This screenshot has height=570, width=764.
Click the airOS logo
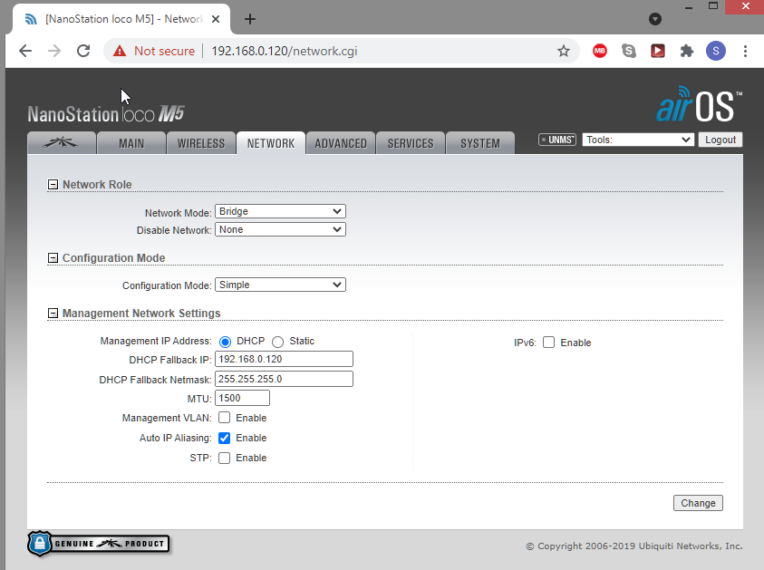[699, 104]
